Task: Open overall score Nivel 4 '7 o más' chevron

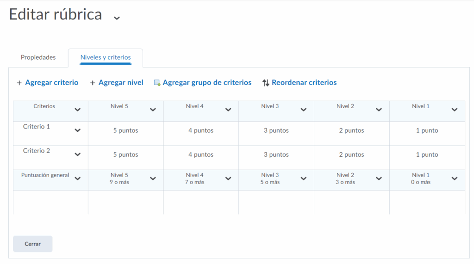Action: (x=228, y=178)
